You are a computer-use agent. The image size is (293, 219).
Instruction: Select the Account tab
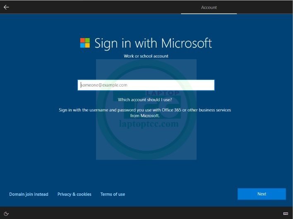[209, 7]
